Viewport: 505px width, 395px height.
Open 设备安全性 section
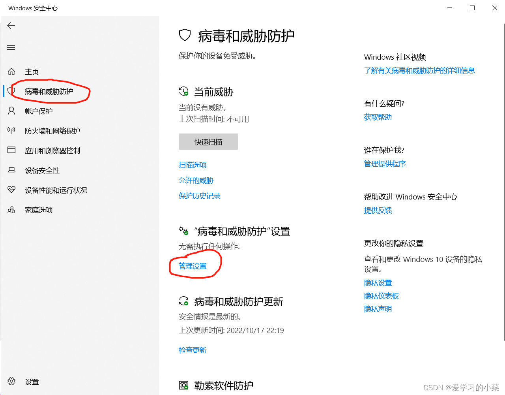click(42, 170)
